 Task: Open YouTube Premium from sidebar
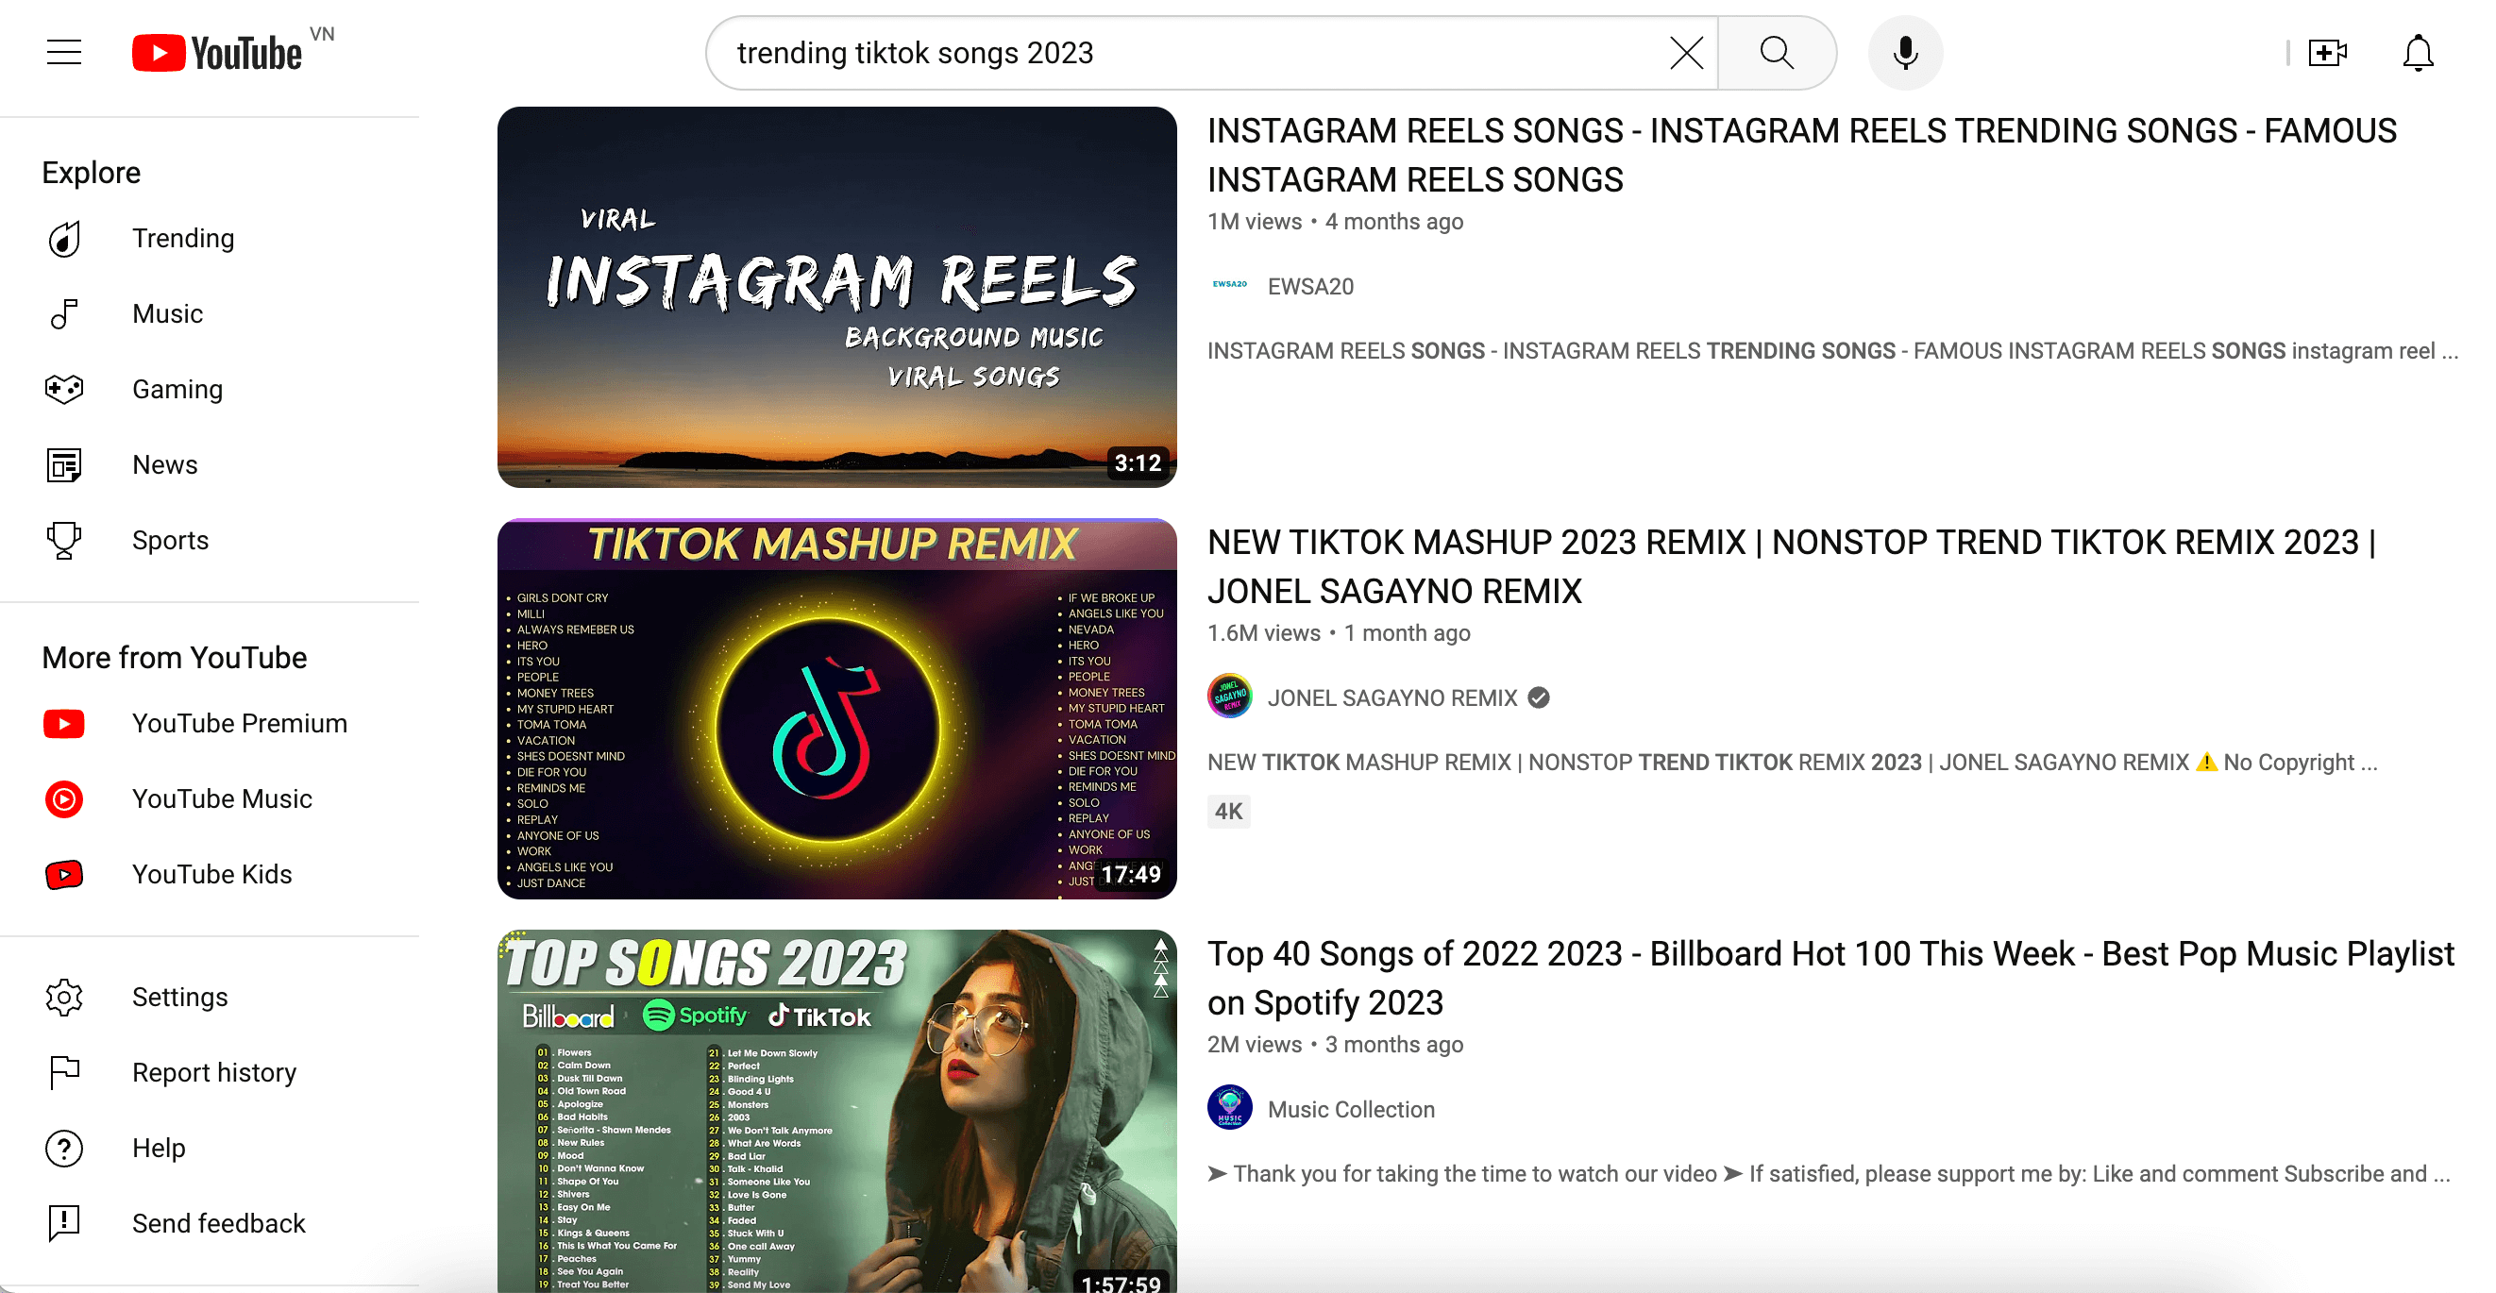[x=239, y=722]
